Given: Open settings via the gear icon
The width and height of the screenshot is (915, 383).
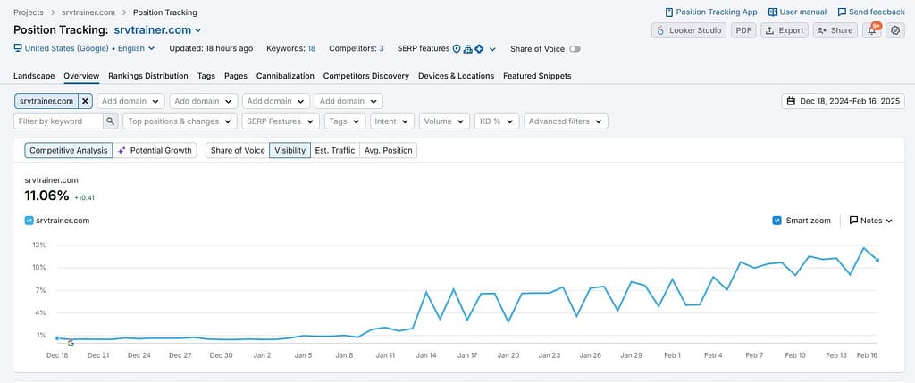Looking at the screenshot, I should [895, 30].
